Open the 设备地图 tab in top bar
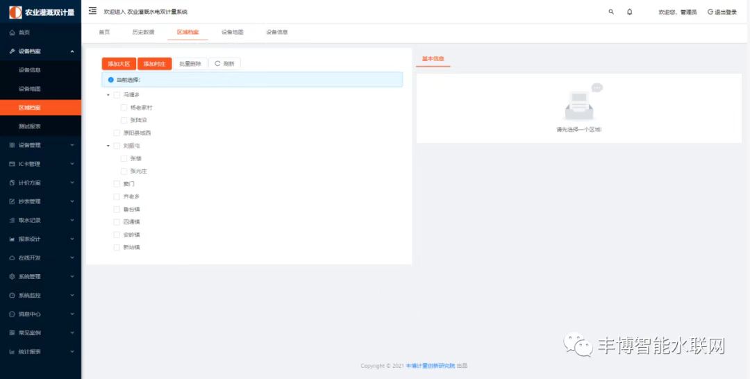Image resolution: width=750 pixels, height=379 pixels. (x=233, y=32)
